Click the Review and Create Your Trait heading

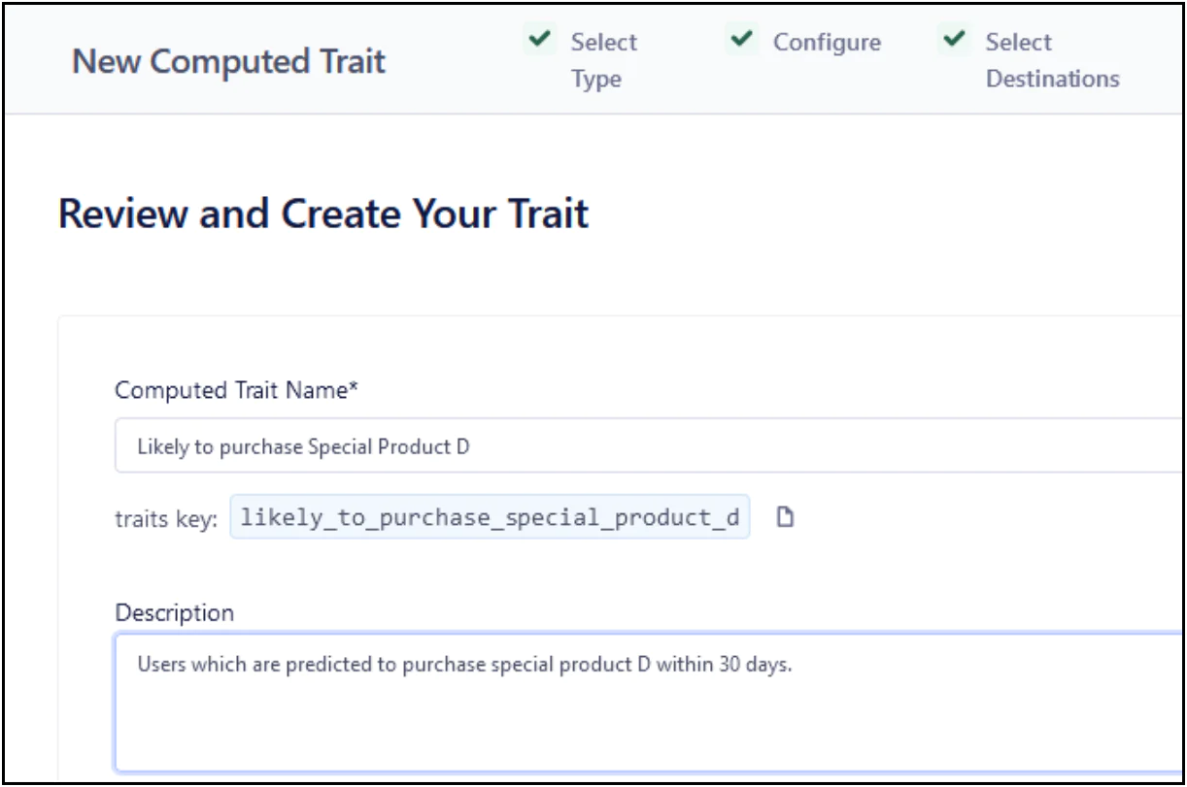(x=323, y=213)
